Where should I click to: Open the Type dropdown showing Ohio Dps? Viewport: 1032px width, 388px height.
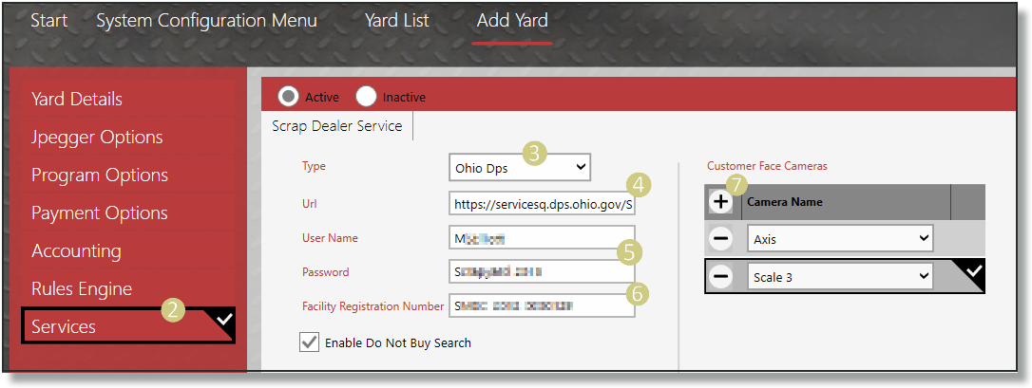(519, 168)
